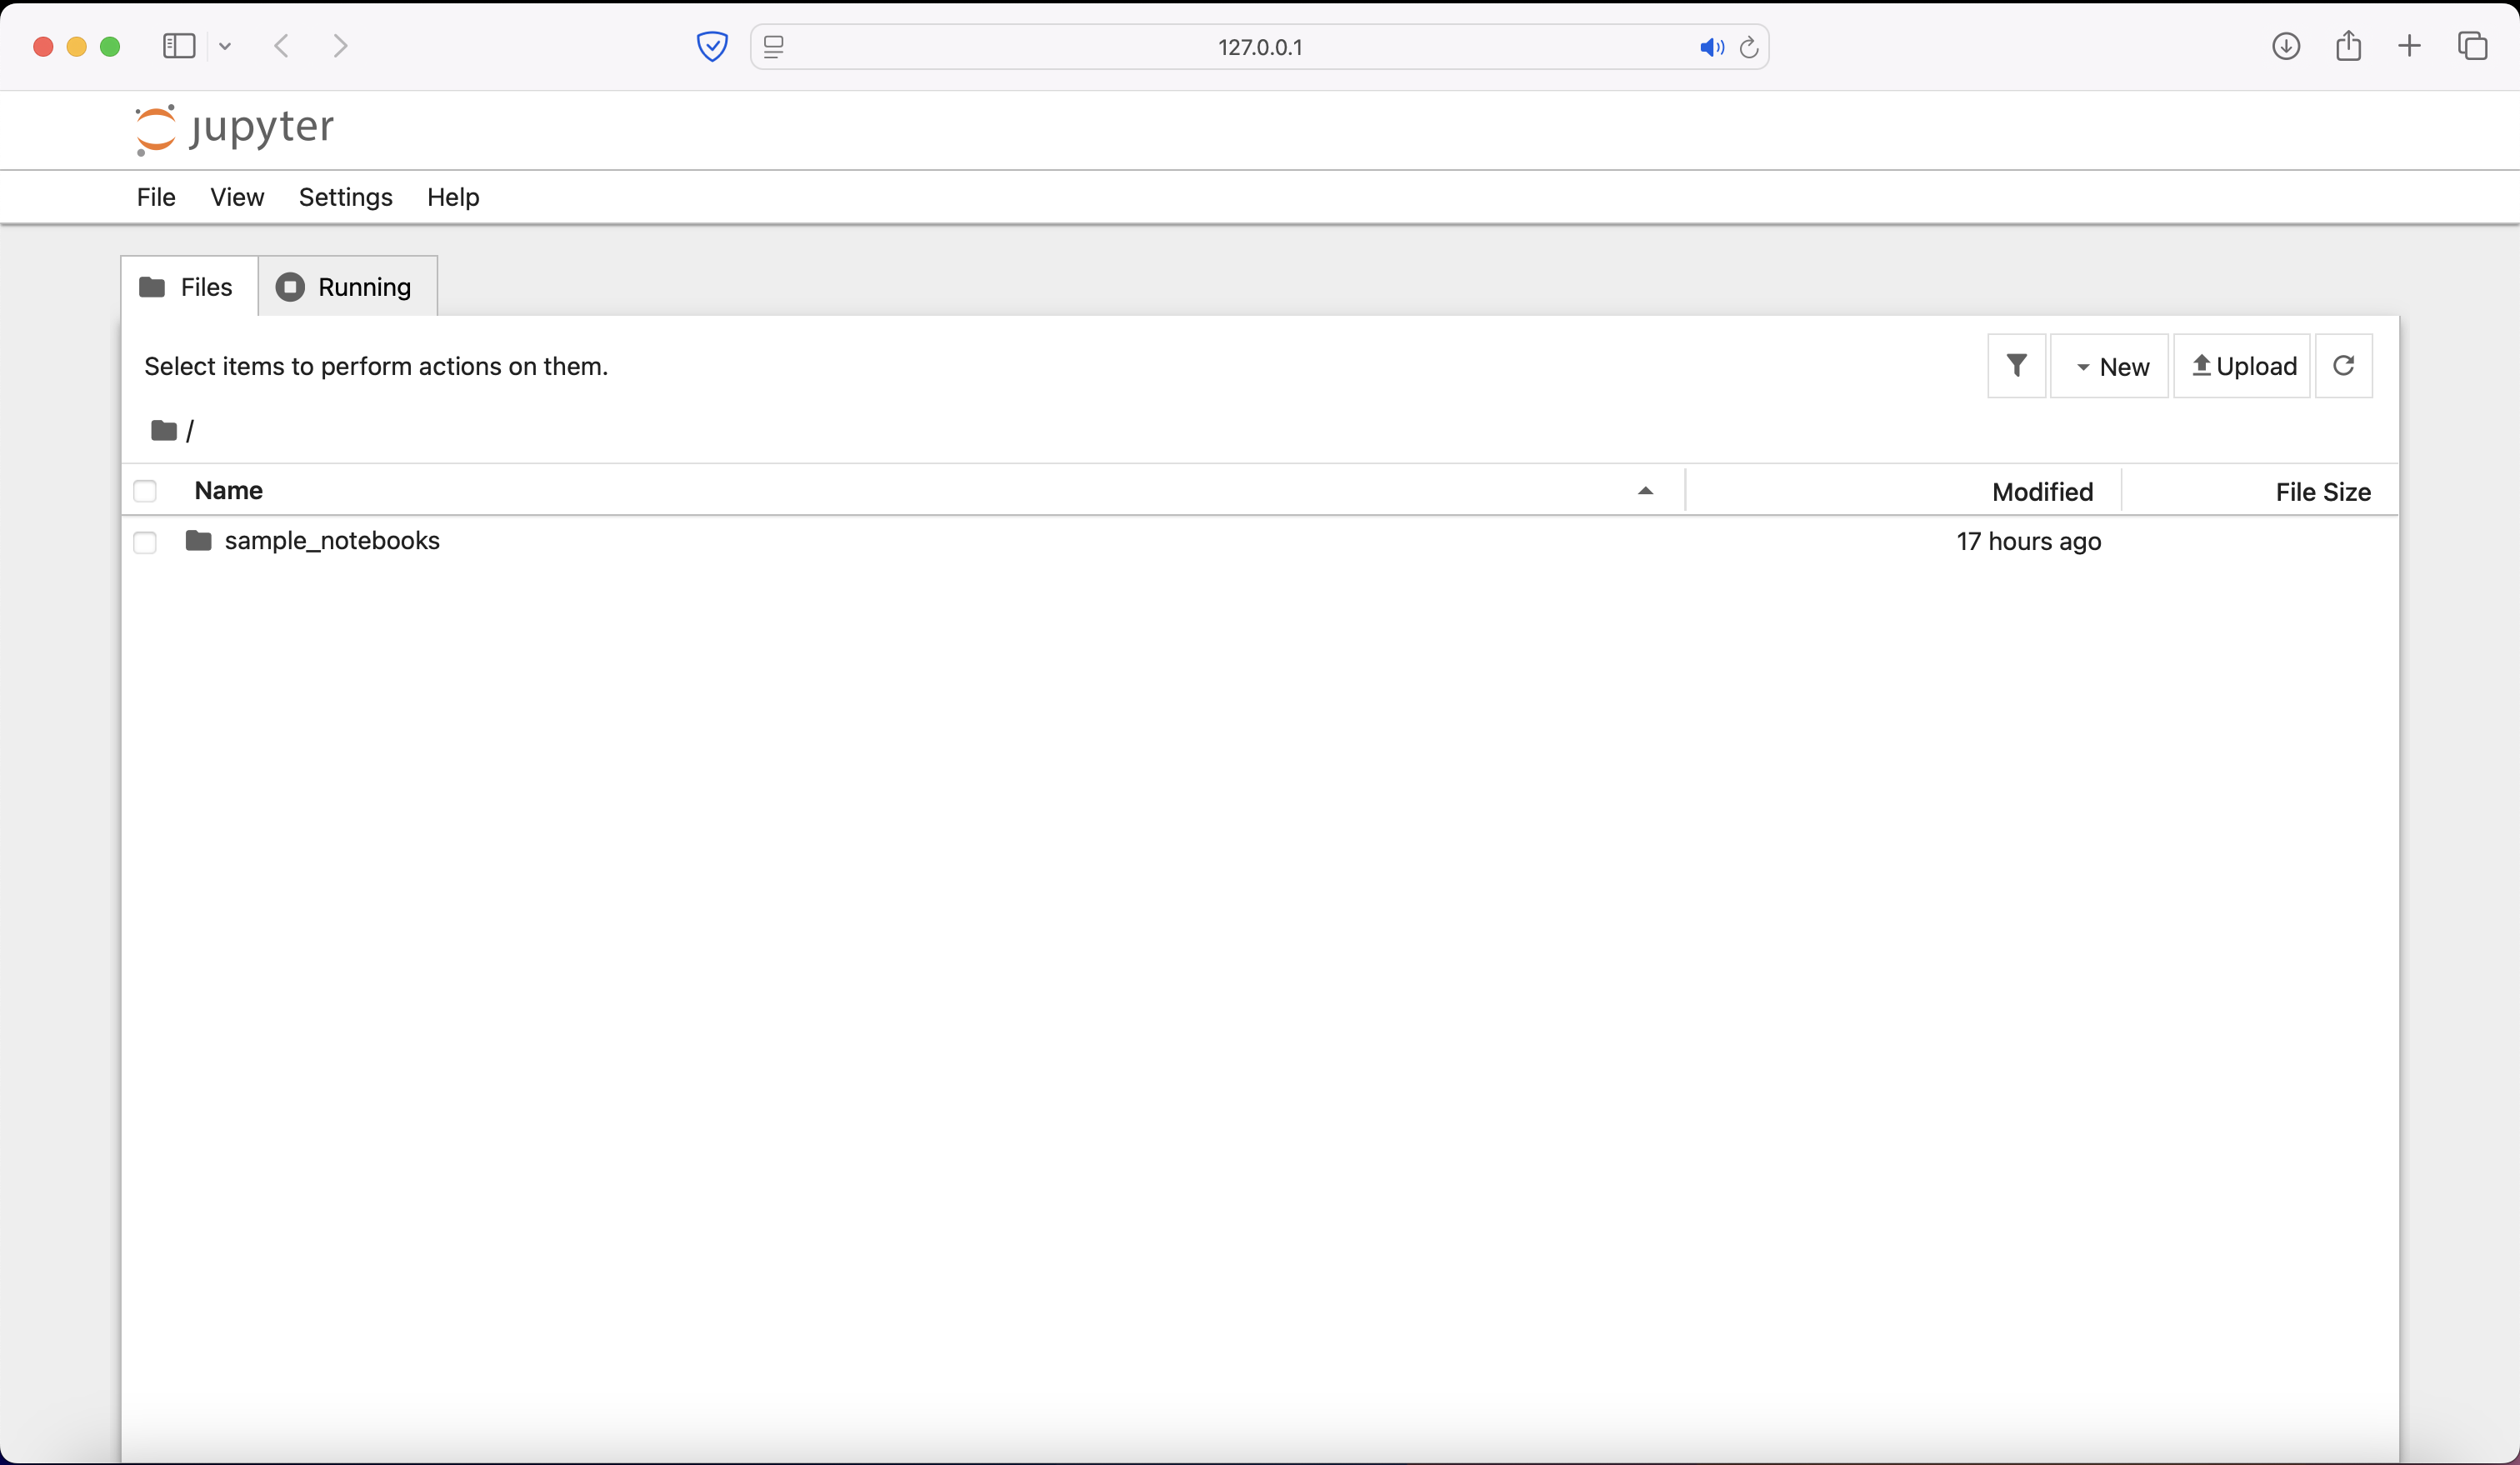
Task: Click the sample_notebooks folder icon
Action: pyautogui.click(x=198, y=541)
